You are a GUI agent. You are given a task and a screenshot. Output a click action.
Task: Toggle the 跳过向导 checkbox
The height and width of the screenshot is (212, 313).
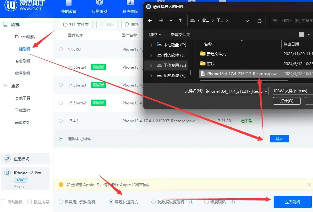tap(29, 202)
